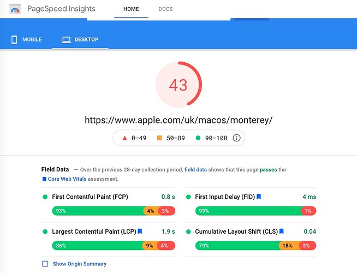Click the 1.9 s LCP value
This screenshot has height=273, width=357.
point(168,232)
